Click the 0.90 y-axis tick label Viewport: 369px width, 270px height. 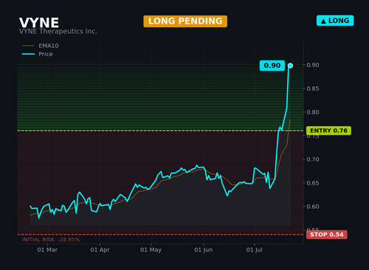click(x=313, y=65)
